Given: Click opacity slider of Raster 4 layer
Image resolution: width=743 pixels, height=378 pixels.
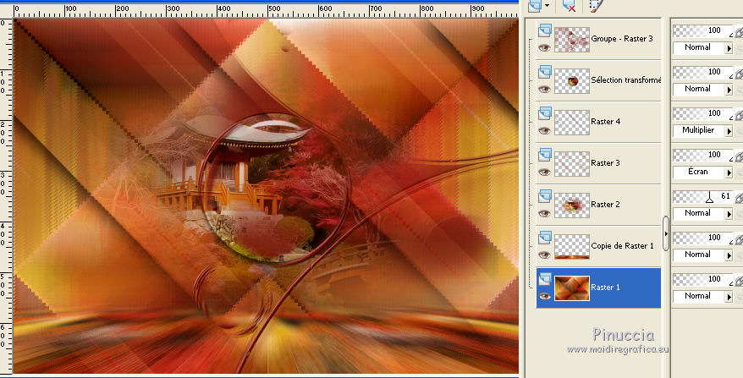Looking at the screenshot, I should [702, 113].
